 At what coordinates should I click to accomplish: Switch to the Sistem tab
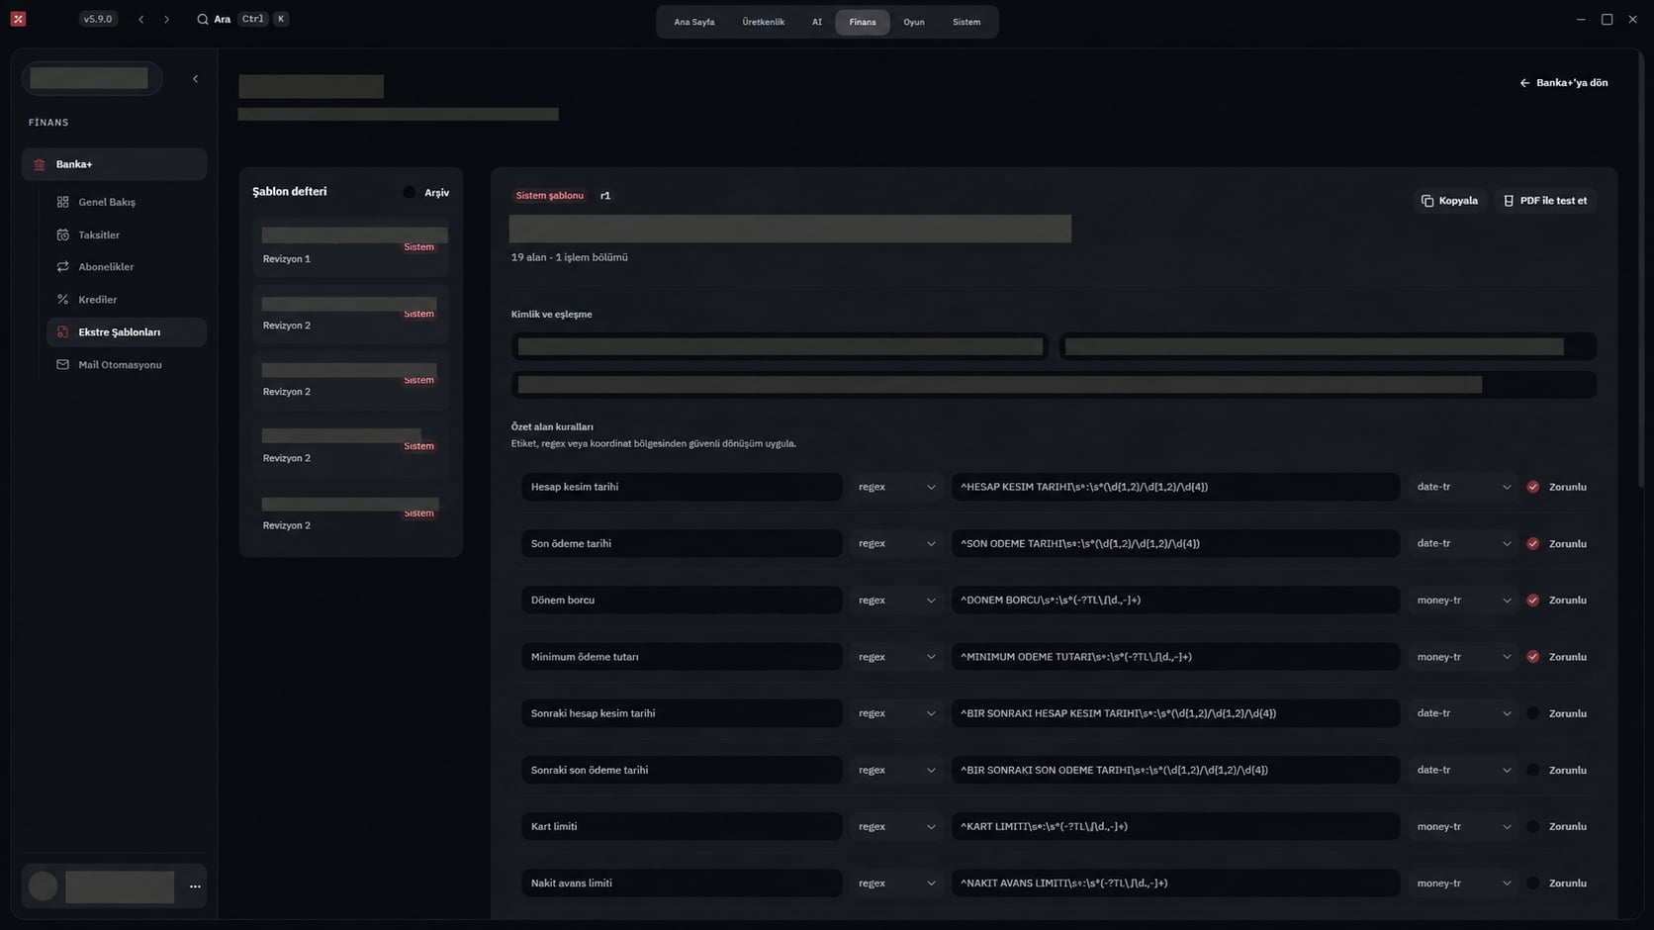(966, 22)
